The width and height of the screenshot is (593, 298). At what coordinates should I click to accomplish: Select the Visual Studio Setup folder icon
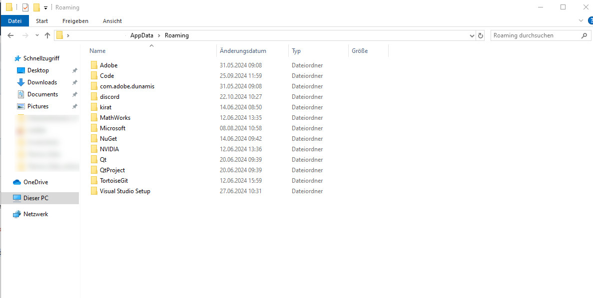coord(94,191)
